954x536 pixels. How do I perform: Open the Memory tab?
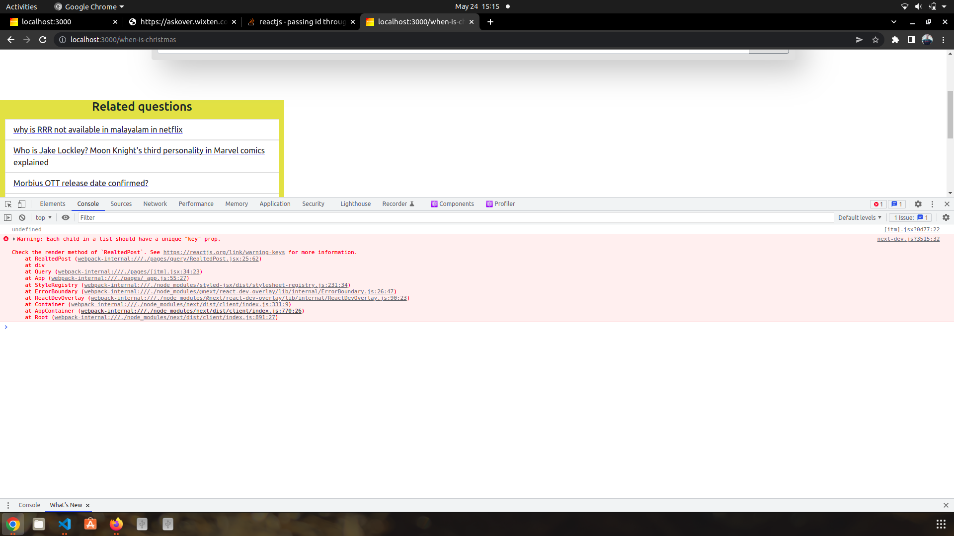pos(237,204)
